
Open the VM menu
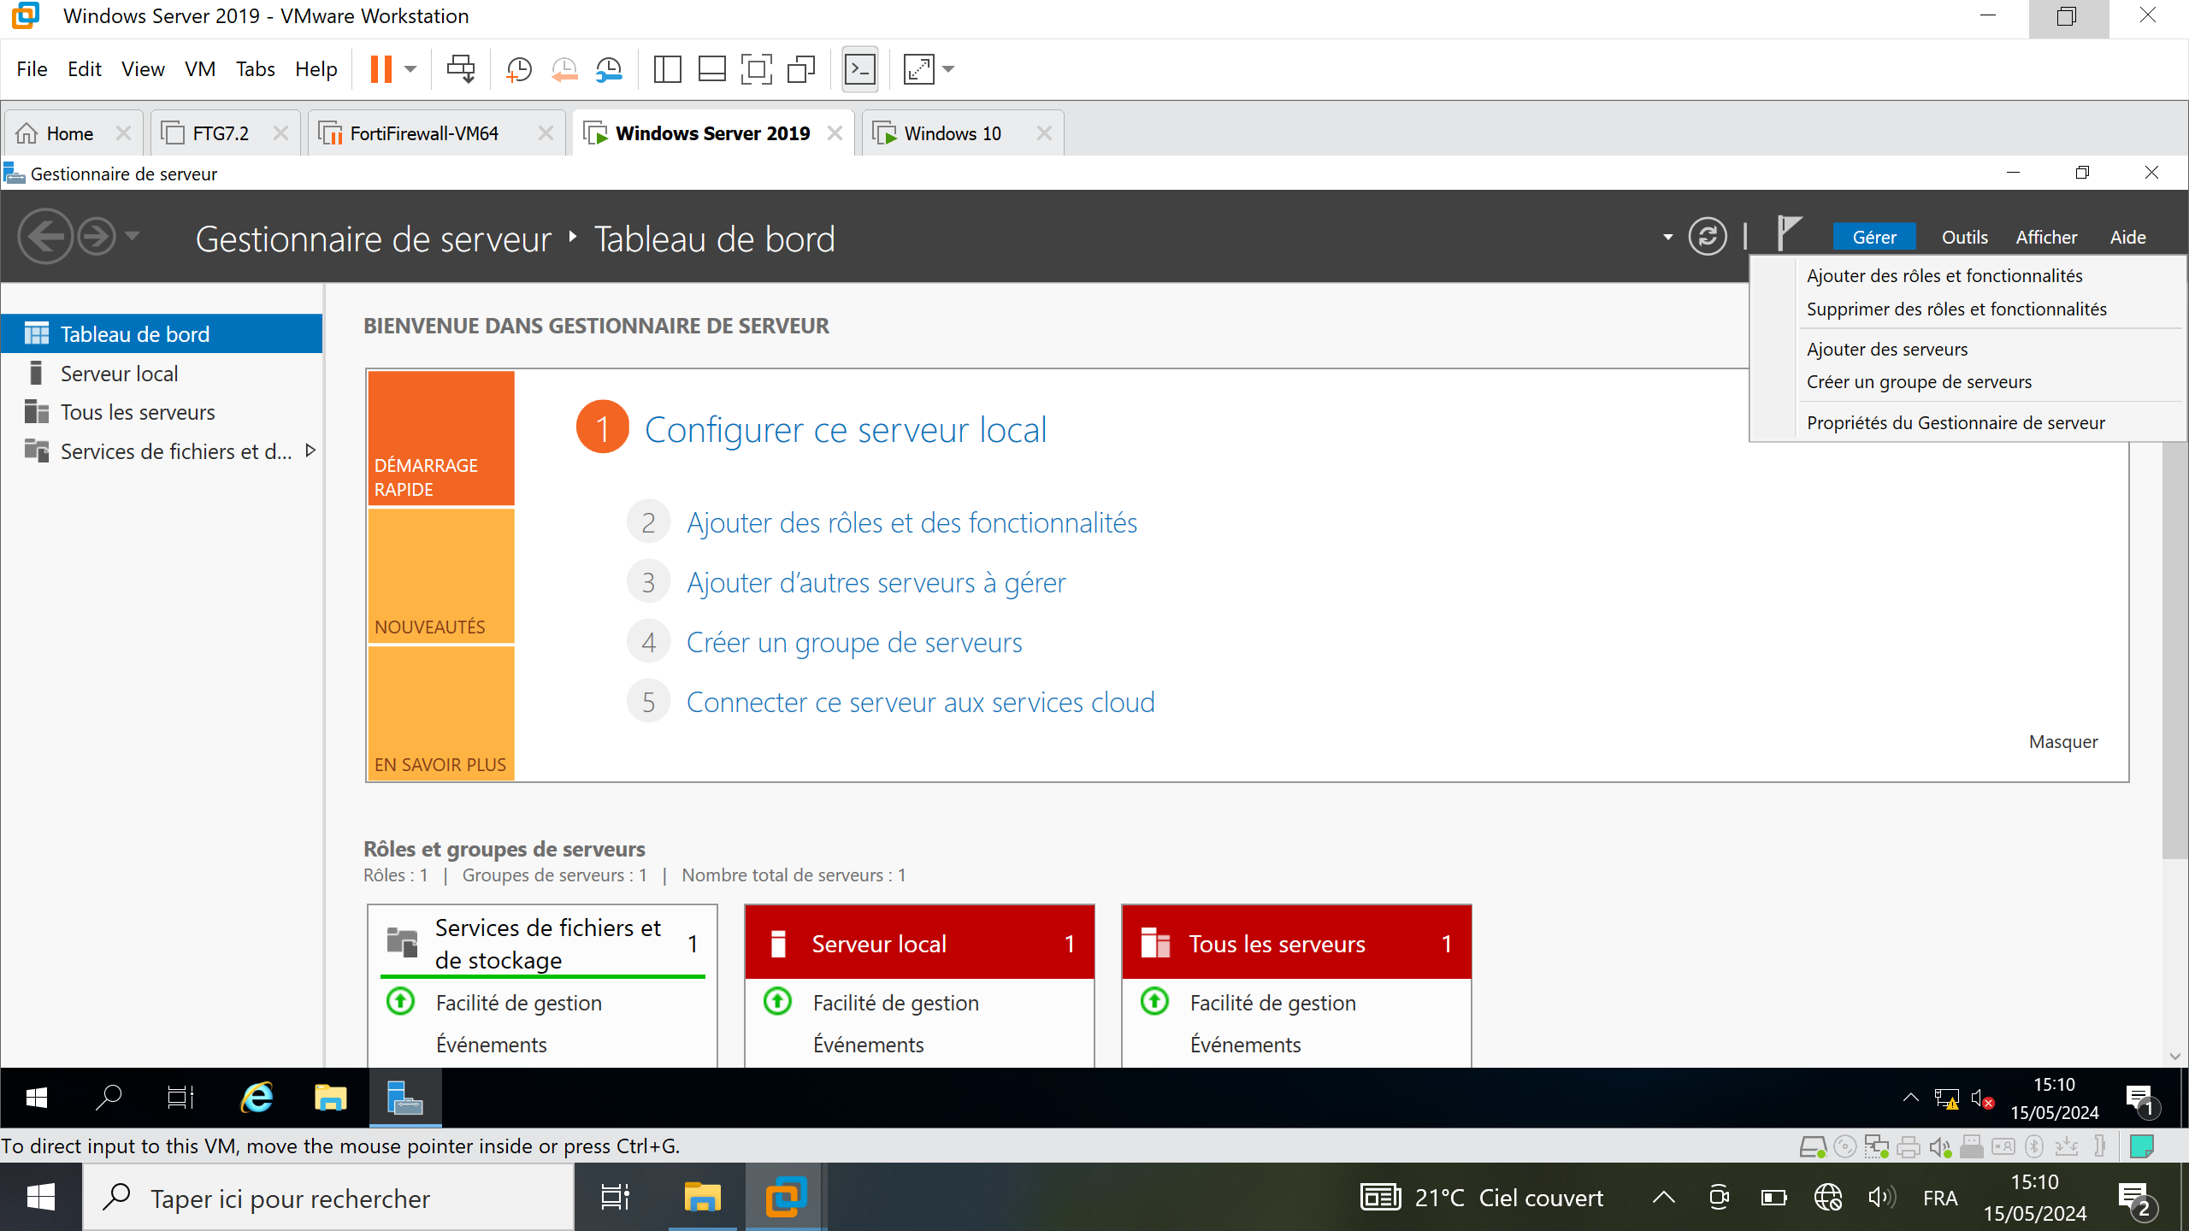pyautogui.click(x=200, y=69)
